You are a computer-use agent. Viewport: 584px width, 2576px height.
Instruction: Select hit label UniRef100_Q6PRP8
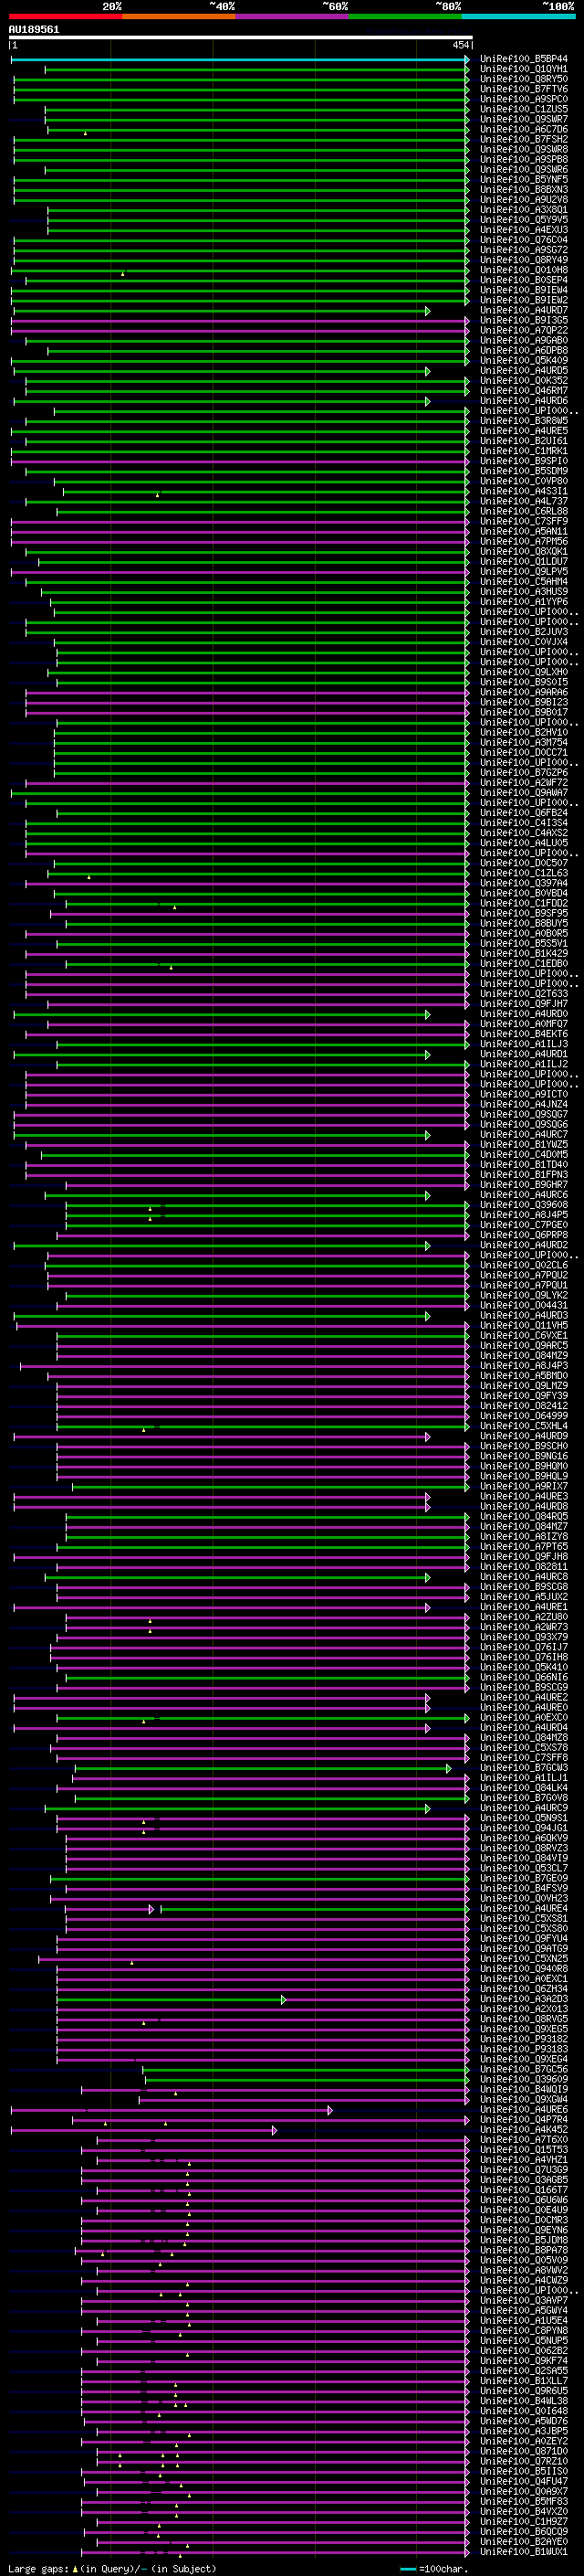pyautogui.click(x=523, y=1235)
